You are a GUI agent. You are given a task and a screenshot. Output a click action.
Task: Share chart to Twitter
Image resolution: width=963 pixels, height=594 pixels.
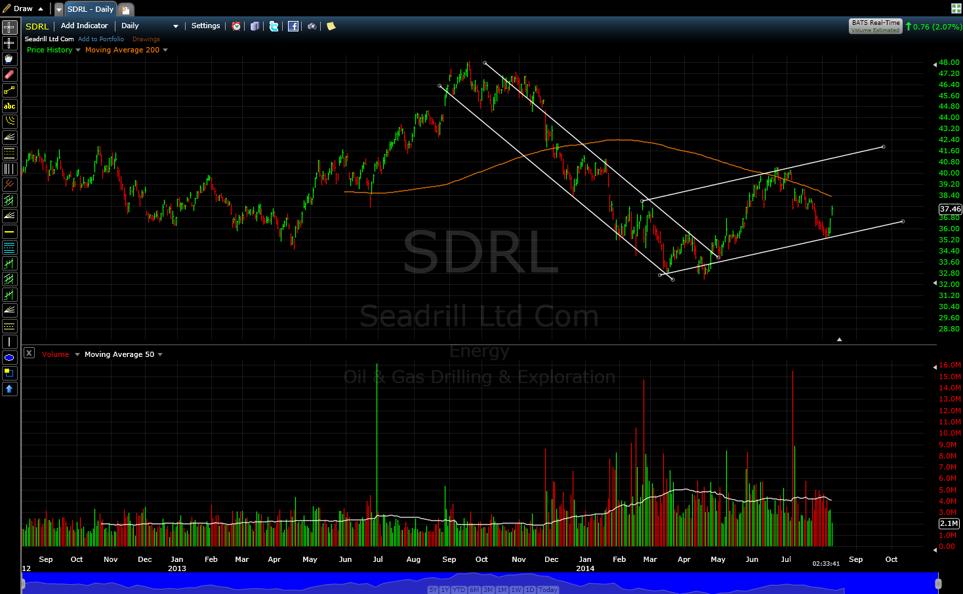pos(274,26)
